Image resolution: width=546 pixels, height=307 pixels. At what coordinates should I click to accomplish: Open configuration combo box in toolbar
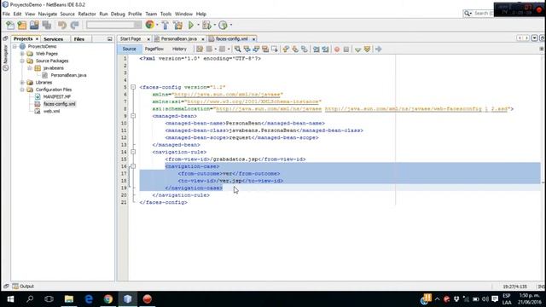113,25
